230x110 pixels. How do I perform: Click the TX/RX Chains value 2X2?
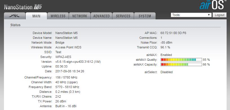[x=58, y=97]
